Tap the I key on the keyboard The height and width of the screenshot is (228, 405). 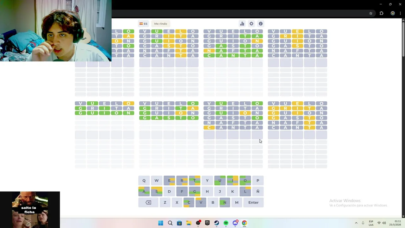pos(233,180)
